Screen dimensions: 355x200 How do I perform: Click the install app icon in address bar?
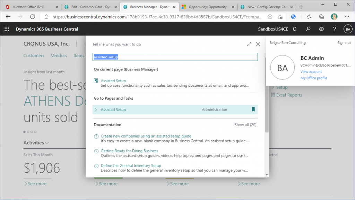click(x=270, y=17)
